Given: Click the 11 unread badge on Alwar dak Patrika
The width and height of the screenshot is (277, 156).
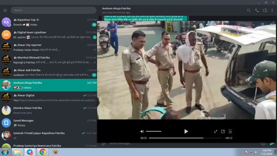Looking at the screenshot, I should coord(94,75).
